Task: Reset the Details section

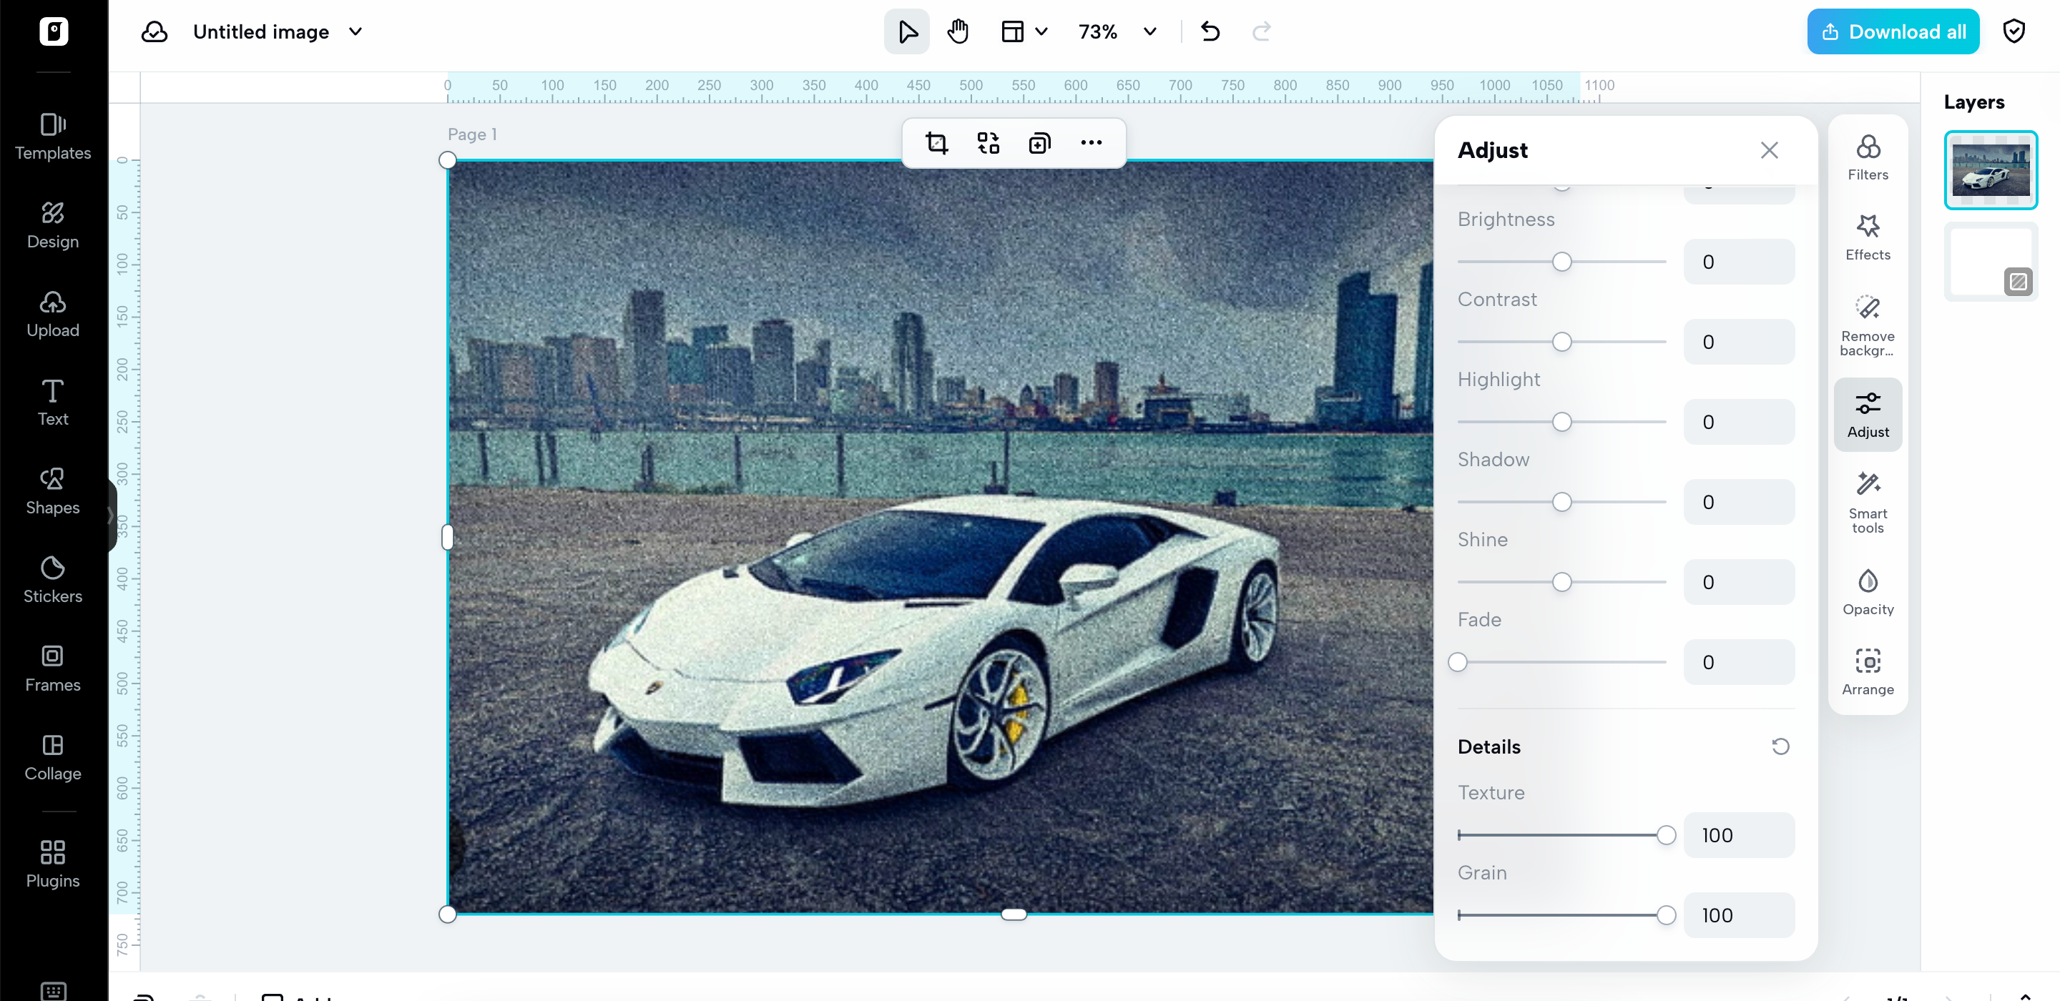Action: point(1780,746)
